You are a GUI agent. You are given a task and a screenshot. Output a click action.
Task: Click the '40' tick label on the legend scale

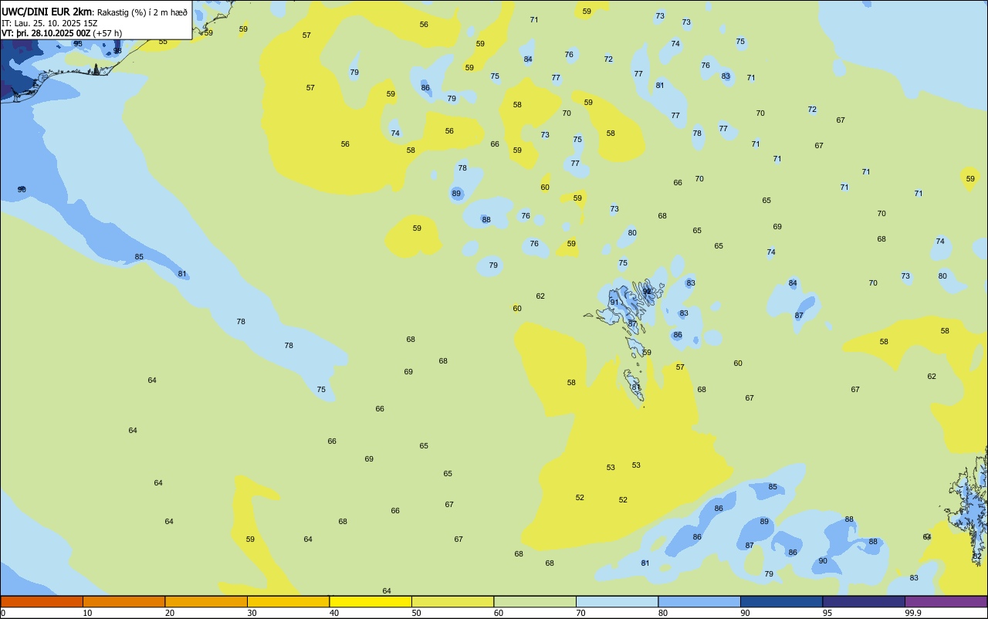[334, 613]
